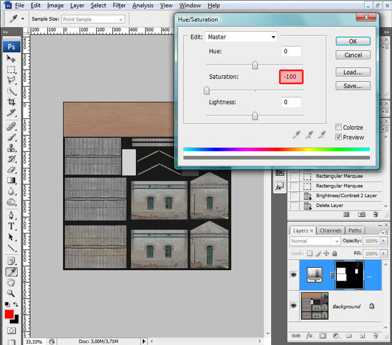The image size is (392, 345).
Task: Hide the Background layer
Action: pyautogui.click(x=294, y=306)
